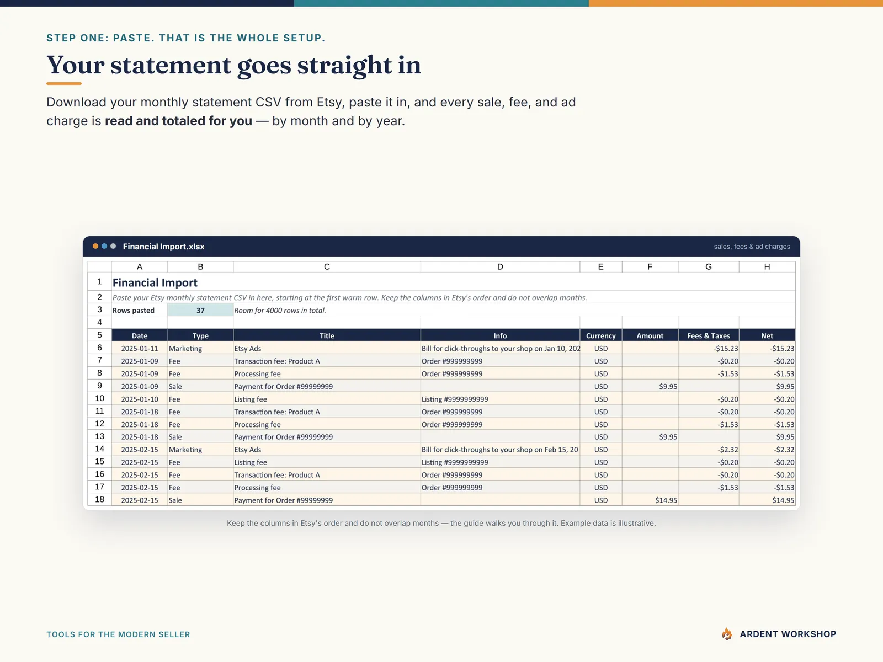Click the -$15.23 Fees & Taxes cell
The image size is (883, 662).
709,348
